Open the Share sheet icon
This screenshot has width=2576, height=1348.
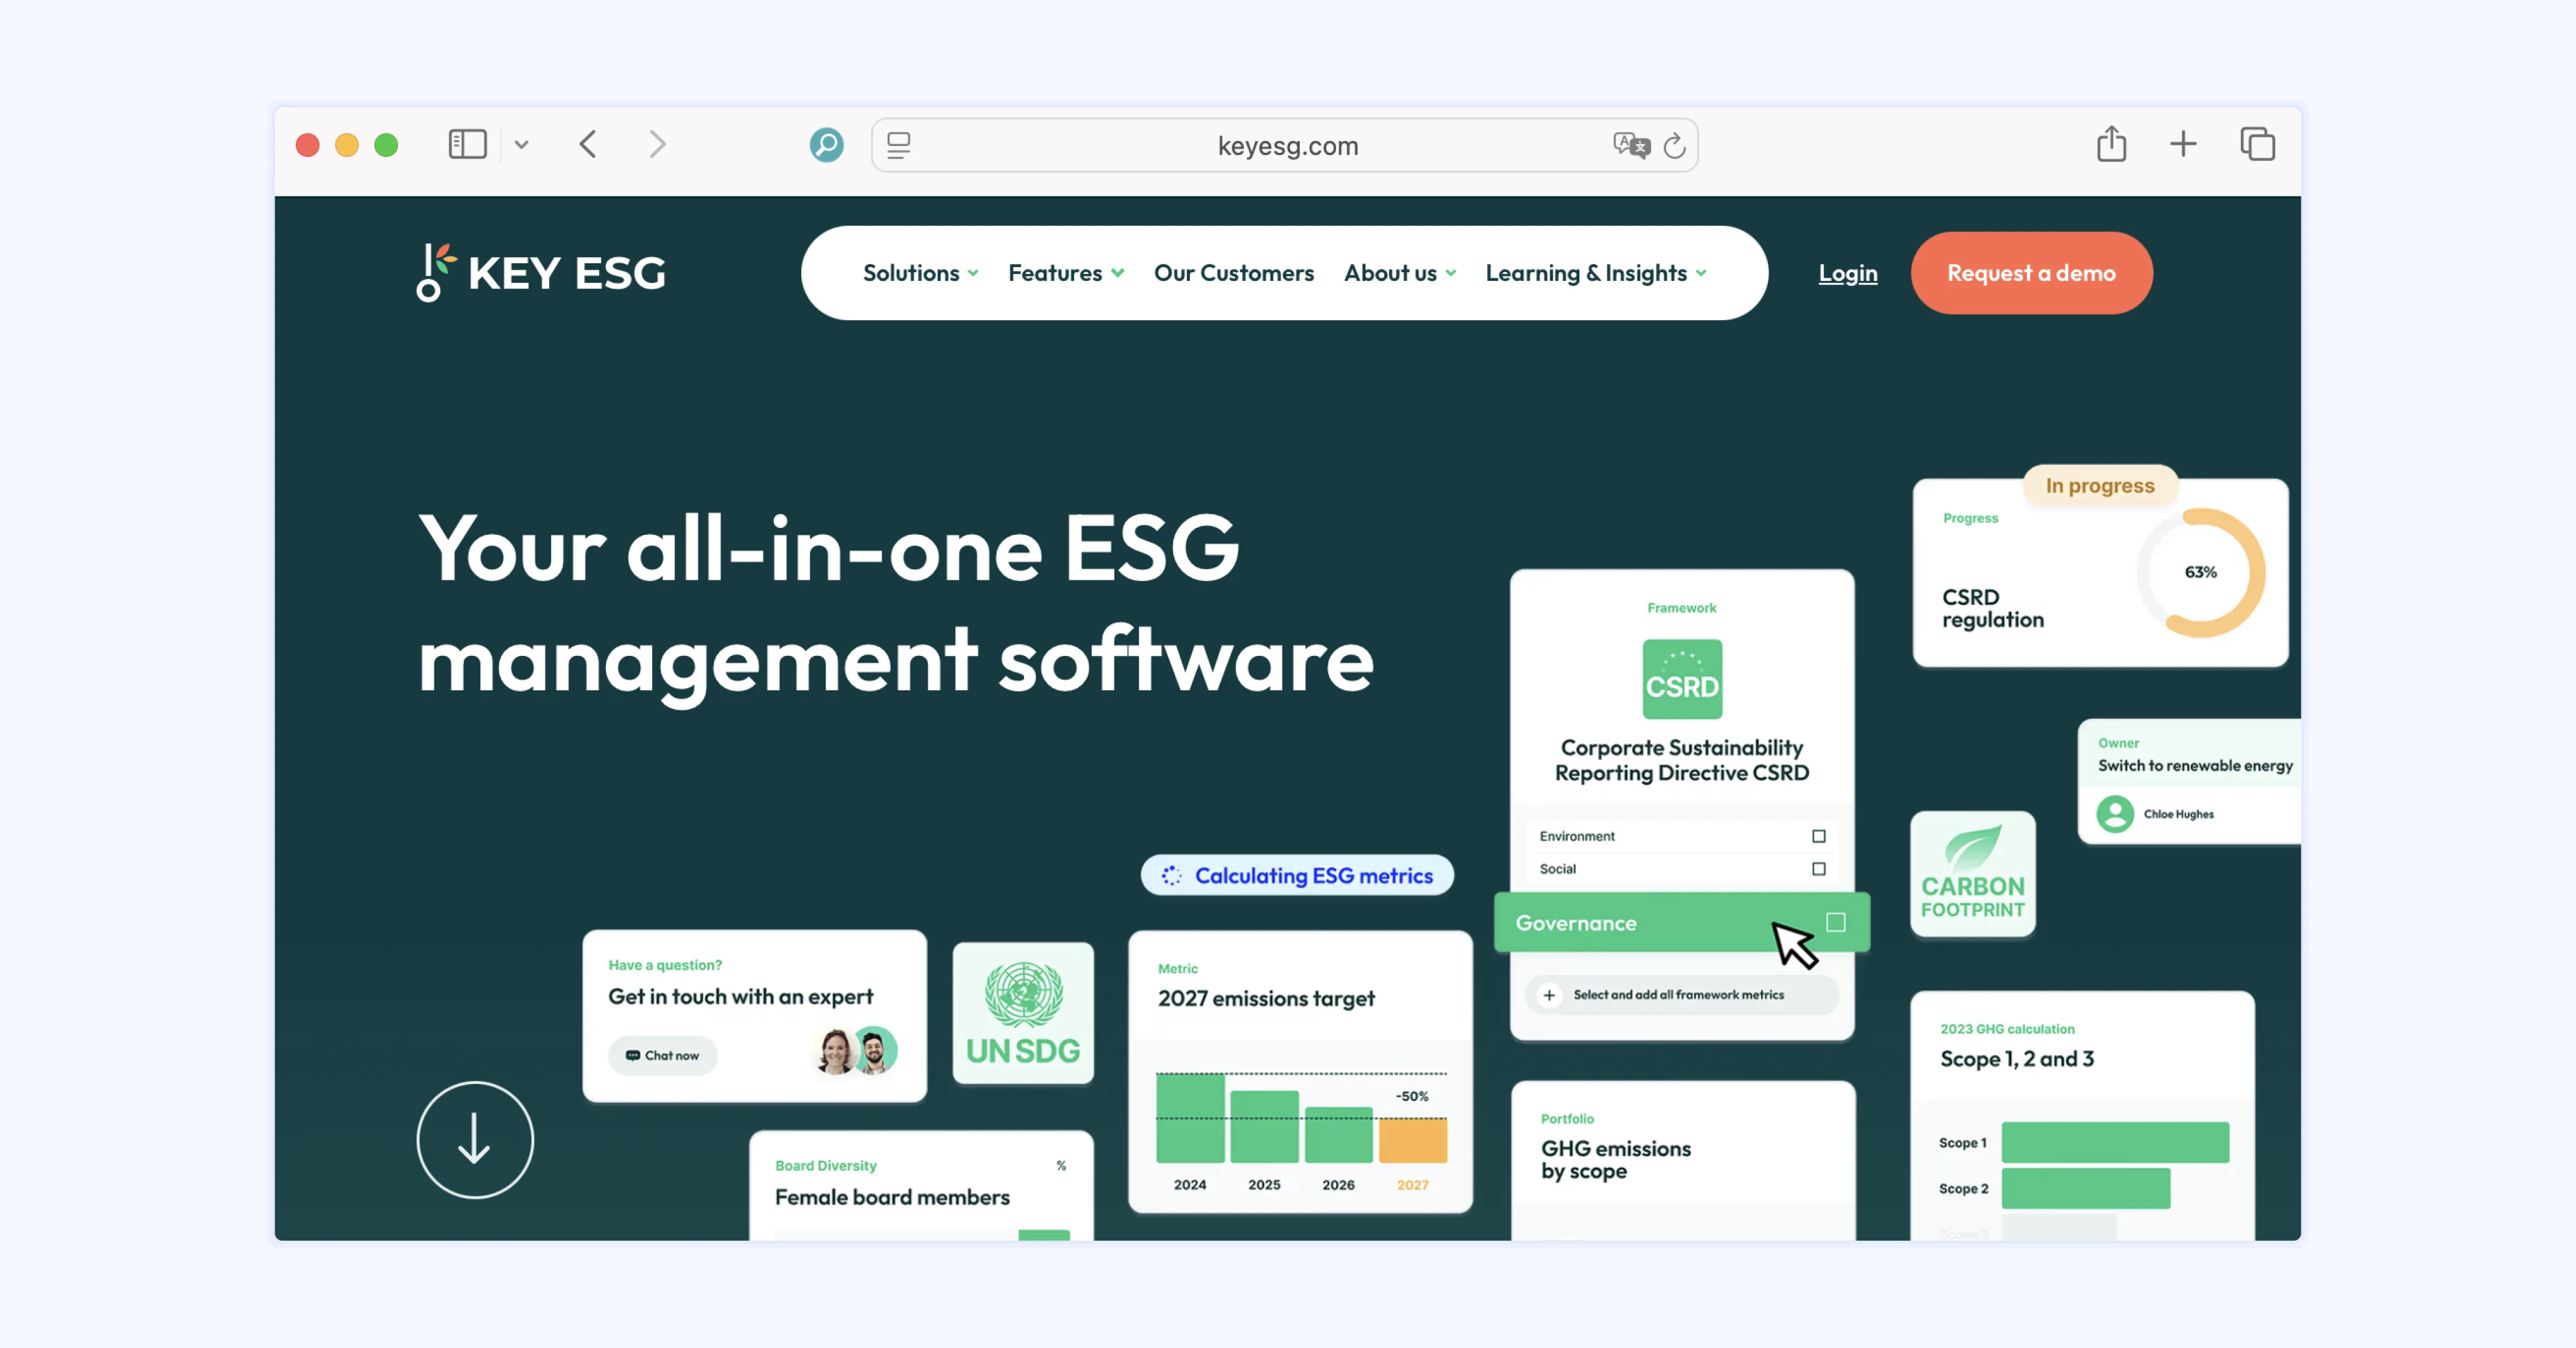pos(2111,144)
